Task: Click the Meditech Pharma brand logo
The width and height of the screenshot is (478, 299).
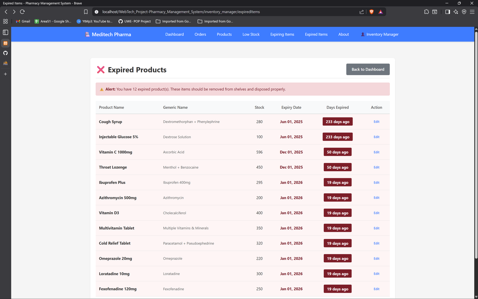Action: click(108, 34)
